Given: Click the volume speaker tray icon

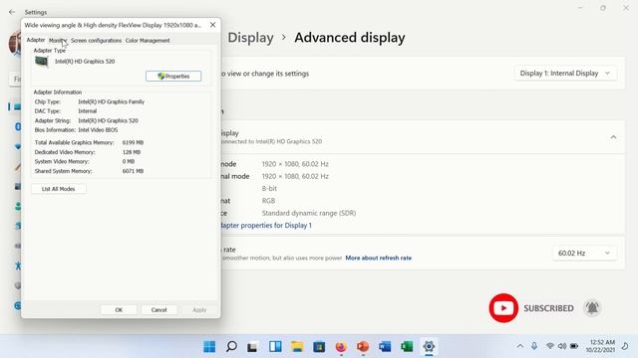Looking at the screenshot, I should pos(562,346).
